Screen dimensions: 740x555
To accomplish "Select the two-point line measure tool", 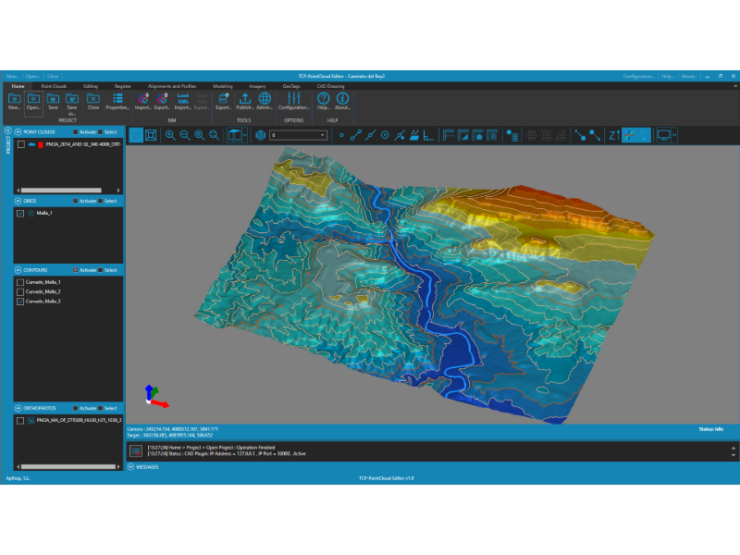I will [x=356, y=135].
